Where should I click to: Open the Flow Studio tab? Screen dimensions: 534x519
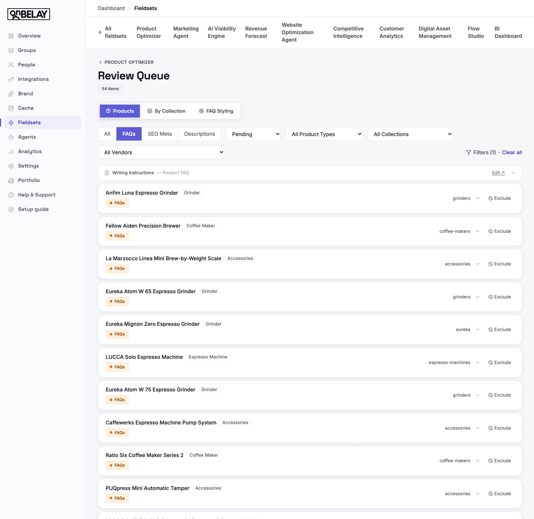coord(476,32)
